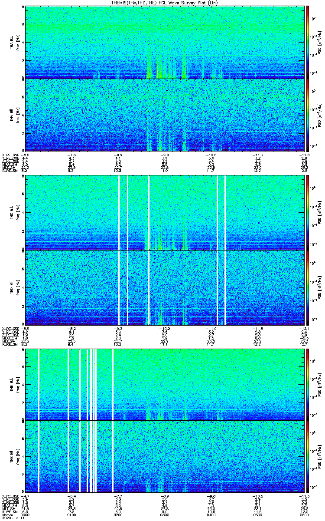325x521 pixels.
Task: Select the THE B-parallel spectrogram panel
Action: tap(165, 457)
